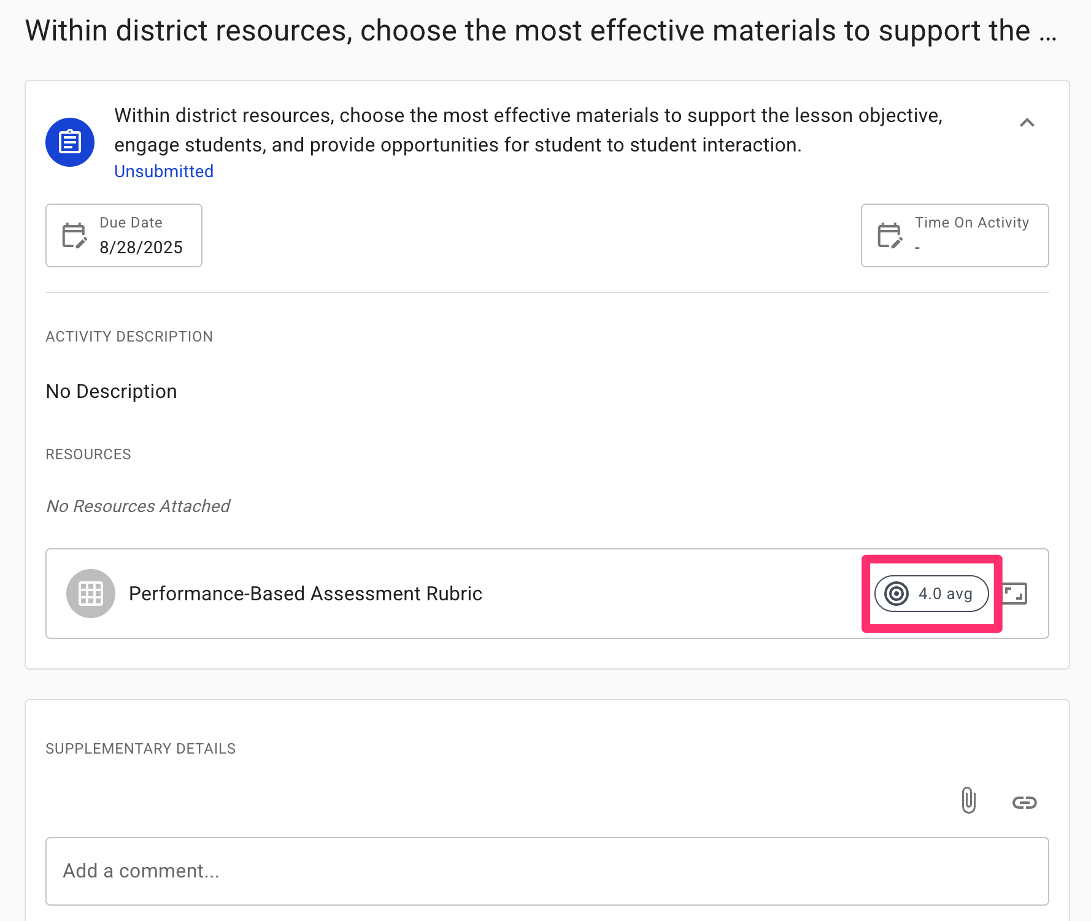Select the Due Date calendar icon

point(74,235)
